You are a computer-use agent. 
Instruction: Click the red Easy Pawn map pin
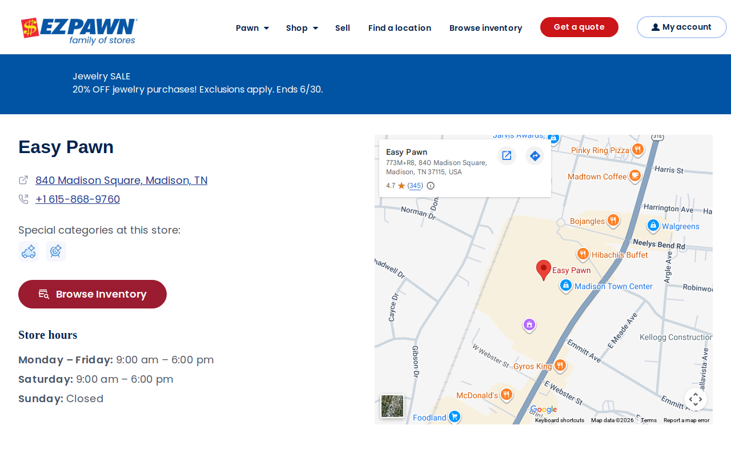[x=544, y=270]
